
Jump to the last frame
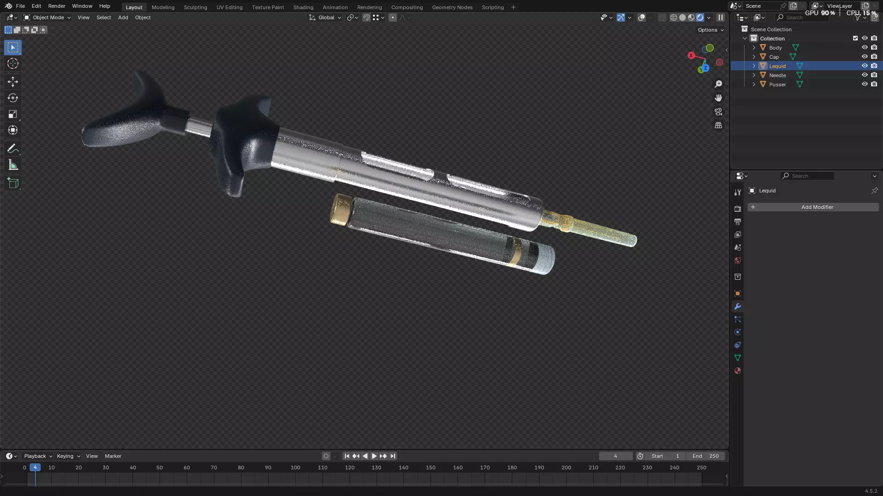[x=392, y=456]
